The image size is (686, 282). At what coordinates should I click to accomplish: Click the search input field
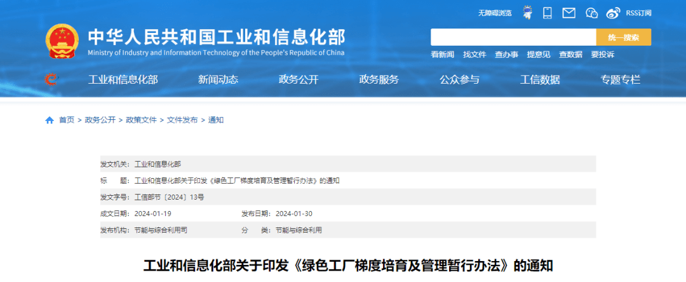tap(513, 37)
